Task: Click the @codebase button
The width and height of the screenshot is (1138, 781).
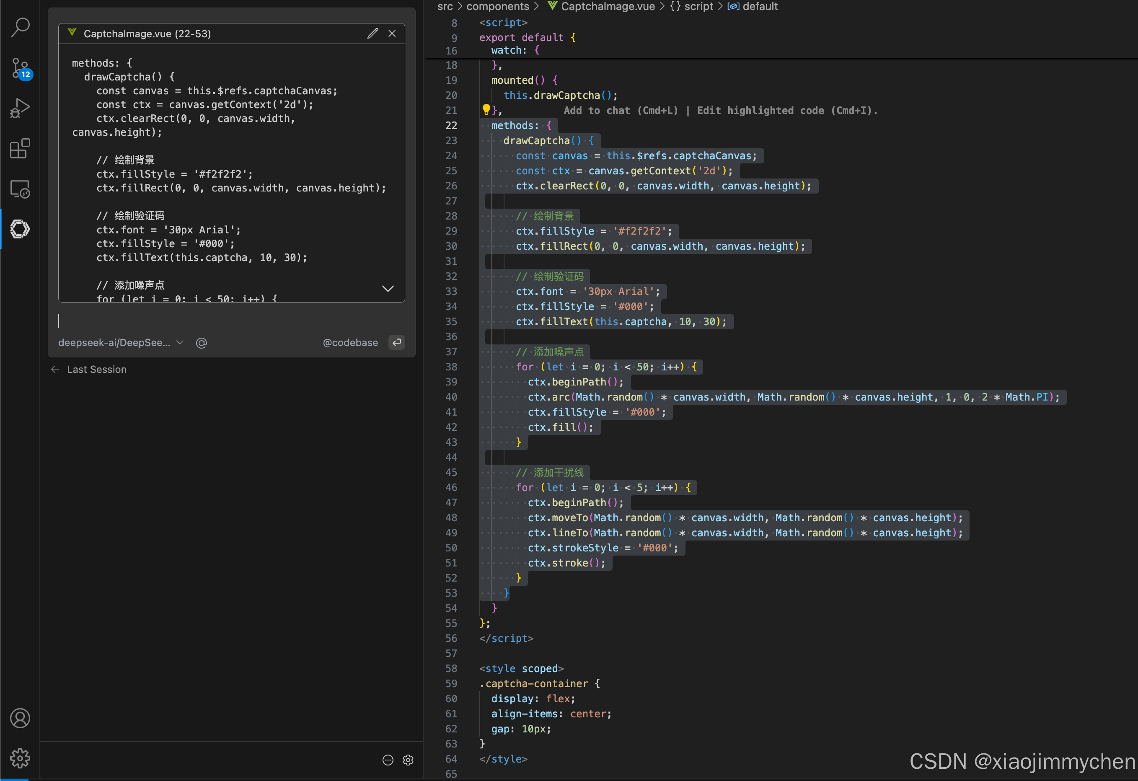Action: click(x=350, y=343)
